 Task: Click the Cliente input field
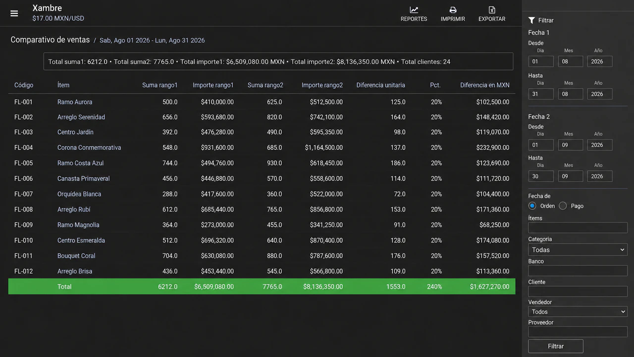(578, 292)
